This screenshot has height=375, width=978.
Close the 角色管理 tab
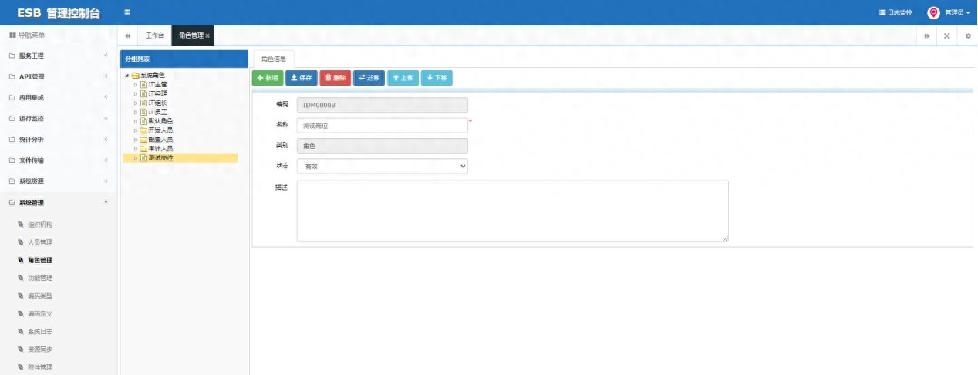click(207, 36)
